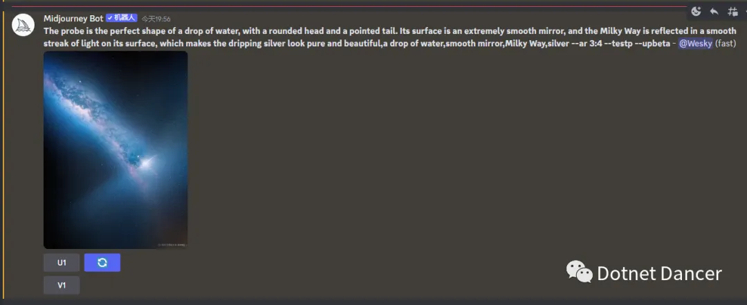The width and height of the screenshot is (747, 305).
Task: Open the Midjourney Bot username profile
Action: tap(73, 19)
